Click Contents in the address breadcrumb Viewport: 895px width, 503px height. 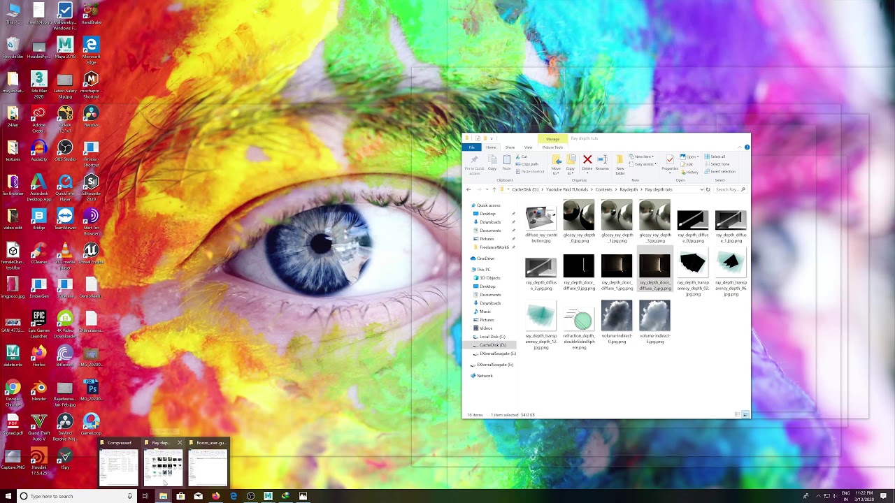point(603,189)
